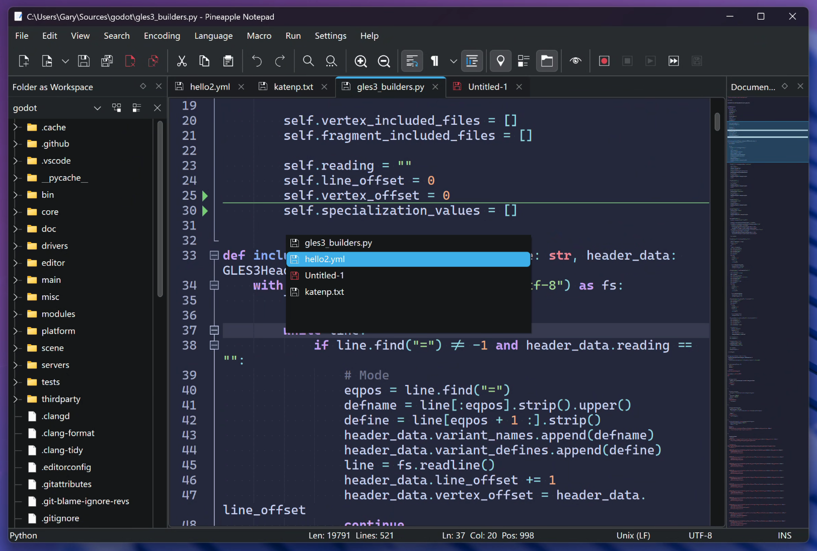817x551 pixels.
Task: Click the workspace tree's vertical scrollbar
Action: (x=160, y=209)
